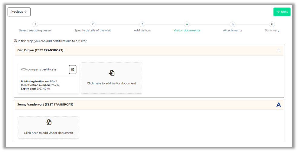This screenshot has width=298, height=152.
Task: Click 'Click here to add visitor document' for Jenny Vandervort
Action: click(48, 133)
